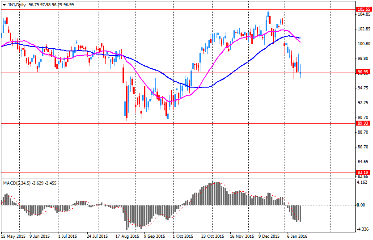Viewport: 373px width, 240px height.
Task: Click the 102.85 price axis value
Action: coord(364,29)
